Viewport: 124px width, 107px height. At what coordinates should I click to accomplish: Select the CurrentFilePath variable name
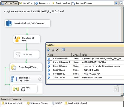click(x=60, y=59)
